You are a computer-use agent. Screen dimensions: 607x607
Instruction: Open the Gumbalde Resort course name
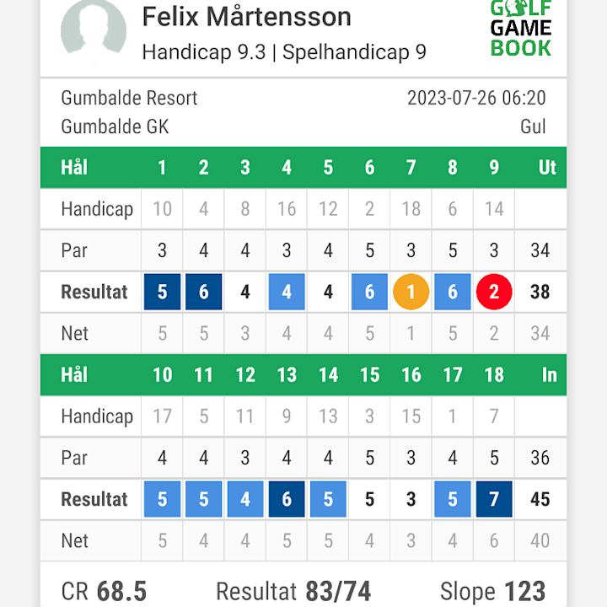click(129, 98)
